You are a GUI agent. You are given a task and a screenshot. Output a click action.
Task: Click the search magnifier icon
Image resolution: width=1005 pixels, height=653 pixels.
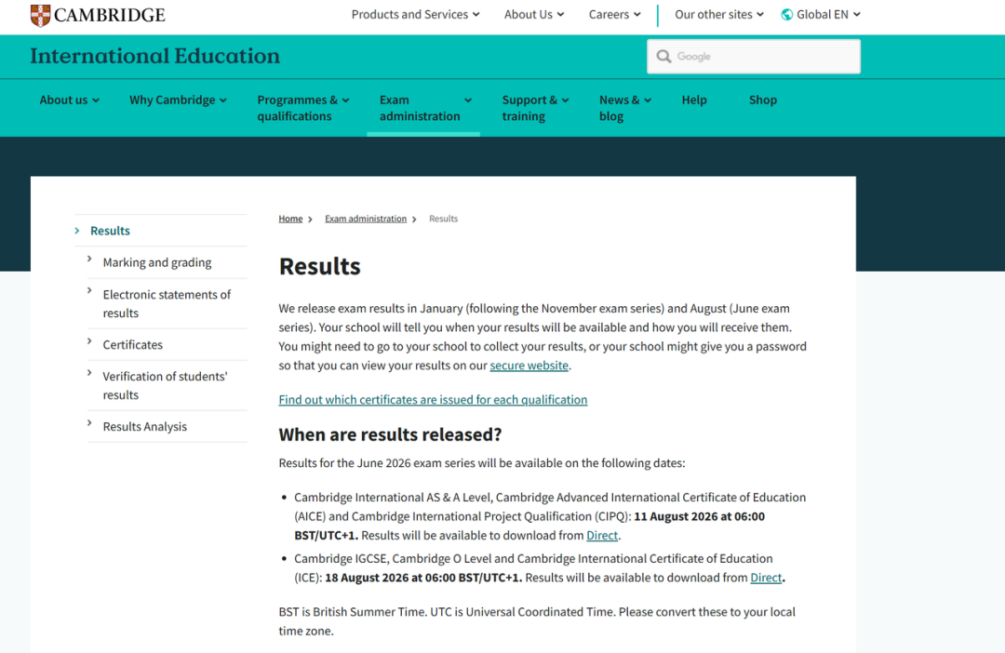tap(664, 57)
